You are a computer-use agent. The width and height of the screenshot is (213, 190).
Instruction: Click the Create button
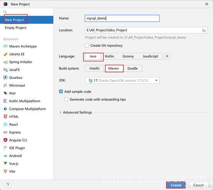176,185
